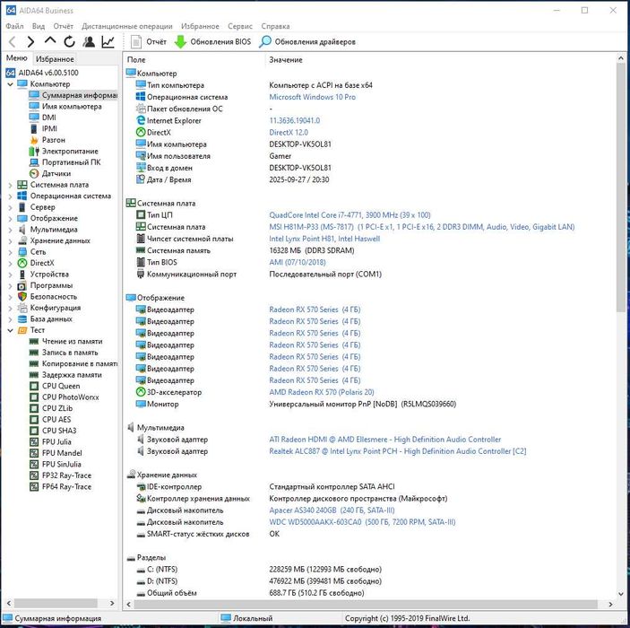This screenshot has height=628, width=630.
Task: Select FPU Julia benchmark
Action: click(56, 442)
